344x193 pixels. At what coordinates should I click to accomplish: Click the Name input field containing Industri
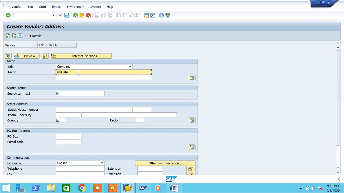pos(103,72)
